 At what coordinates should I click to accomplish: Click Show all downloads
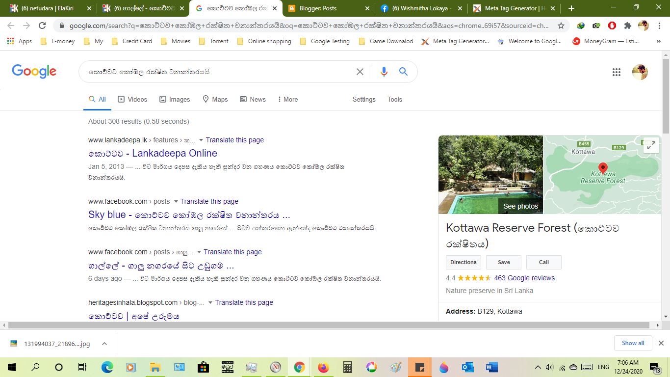click(633, 343)
